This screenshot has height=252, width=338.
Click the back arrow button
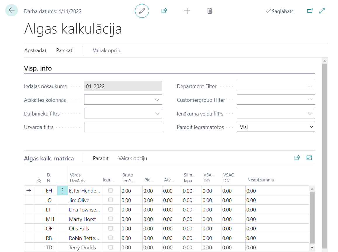[x=12, y=10]
